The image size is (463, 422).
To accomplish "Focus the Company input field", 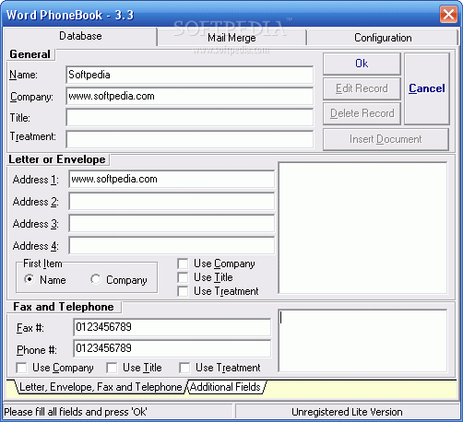I will pyautogui.click(x=190, y=96).
